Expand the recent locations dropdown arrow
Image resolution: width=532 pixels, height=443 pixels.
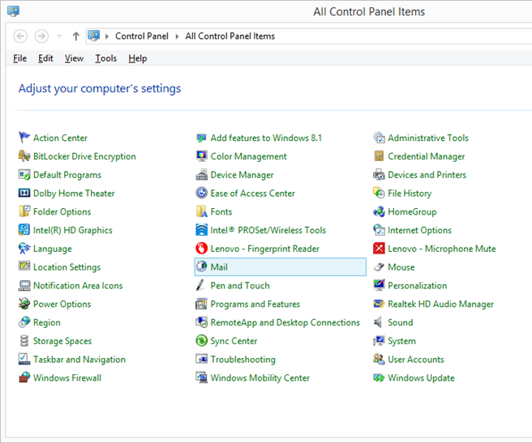(x=59, y=36)
